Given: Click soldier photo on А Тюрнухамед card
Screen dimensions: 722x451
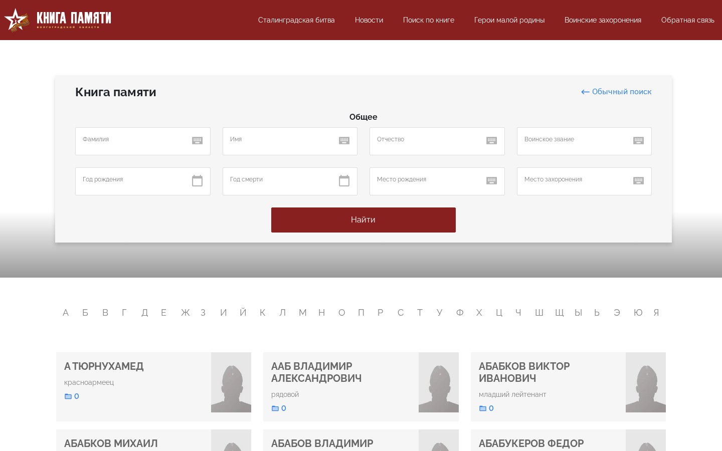Looking at the screenshot, I should pos(231,382).
